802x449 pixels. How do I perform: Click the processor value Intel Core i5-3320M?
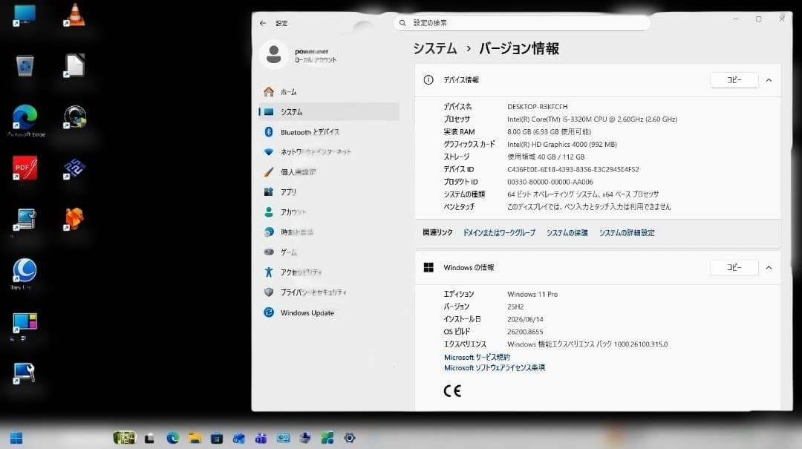point(593,119)
